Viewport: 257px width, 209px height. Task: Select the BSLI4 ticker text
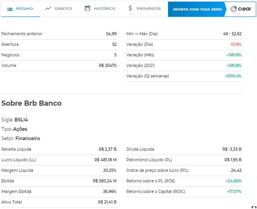click(21, 120)
